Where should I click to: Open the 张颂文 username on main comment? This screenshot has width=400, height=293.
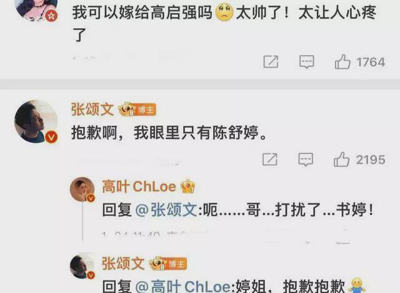pos(92,110)
